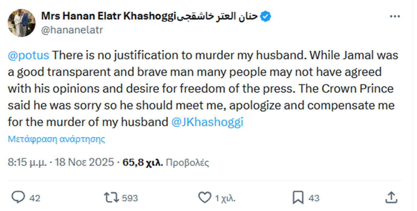This screenshot has height=211, width=417.
Task: Click the 43 bookmarks count
Action: (x=314, y=198)
